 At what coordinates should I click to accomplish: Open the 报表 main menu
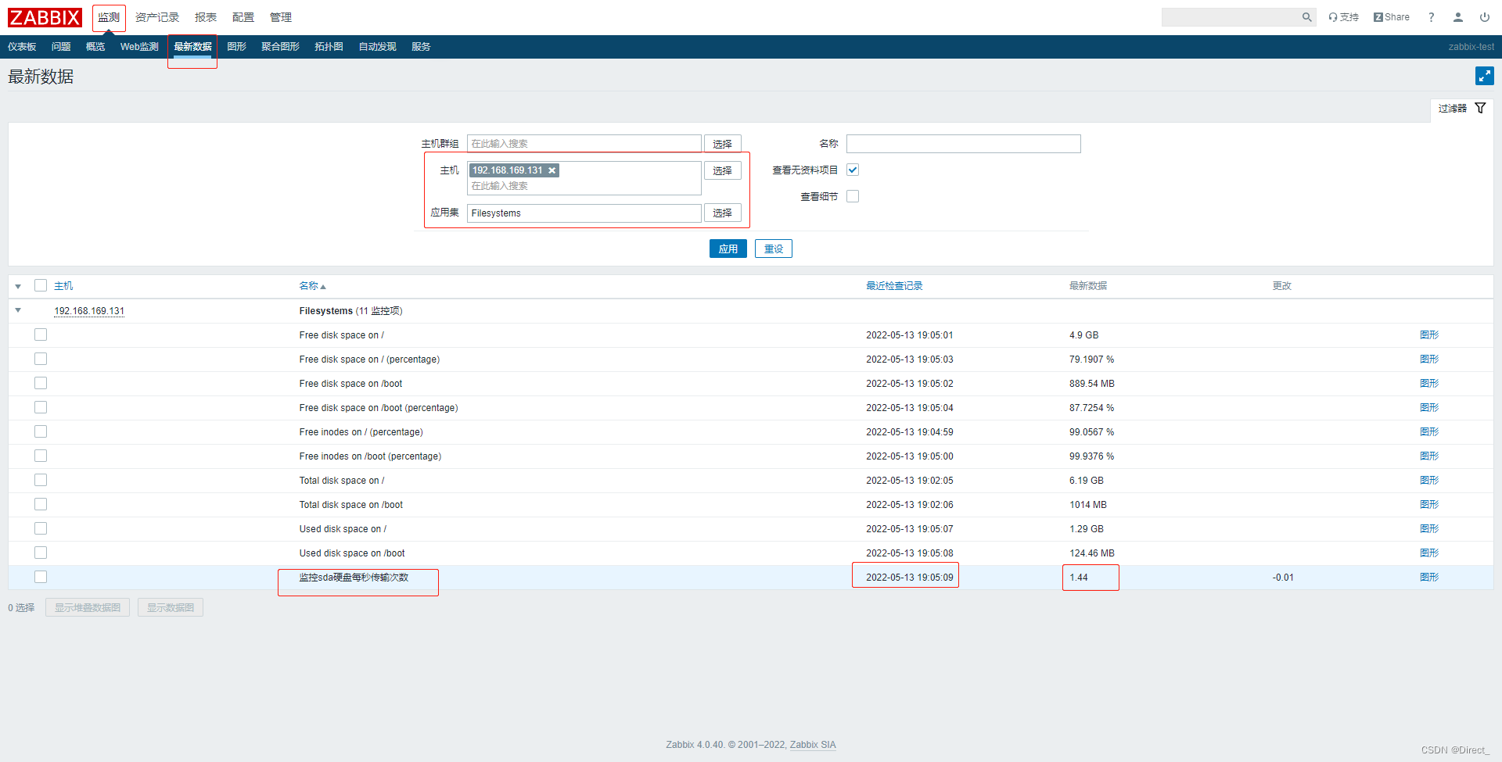click(x=206, y=17)
